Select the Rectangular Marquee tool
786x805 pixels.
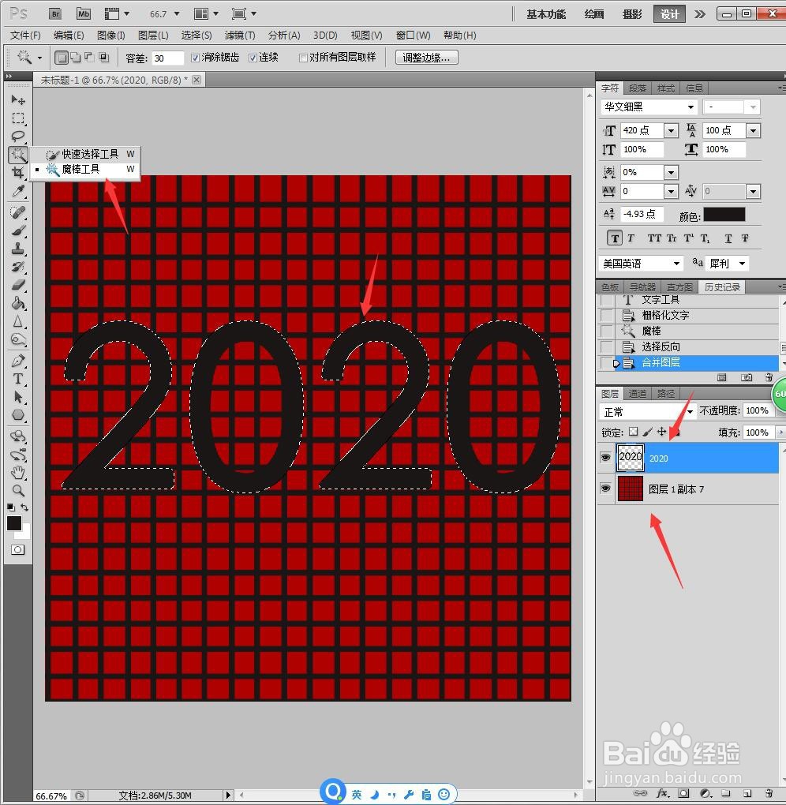click(18, 118)
